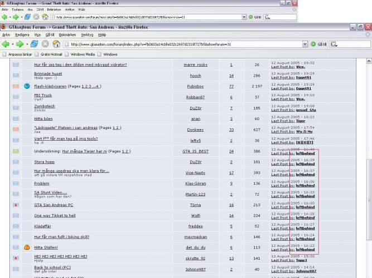Open the forward button history dropdown arrow

pos(28,44)
